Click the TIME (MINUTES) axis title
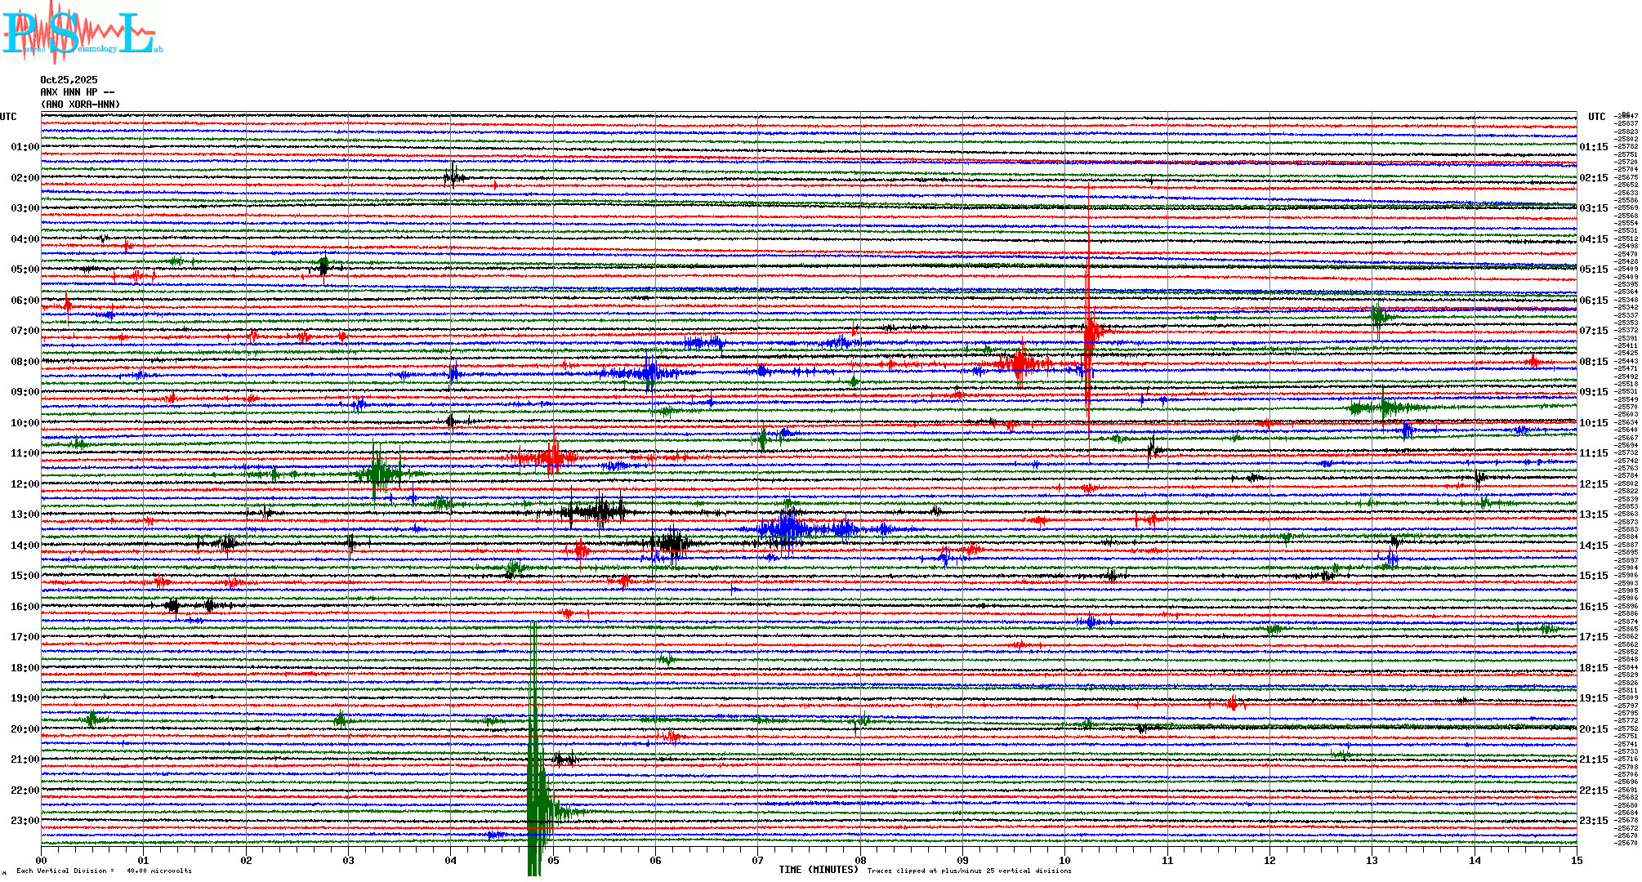 point(819,870)
